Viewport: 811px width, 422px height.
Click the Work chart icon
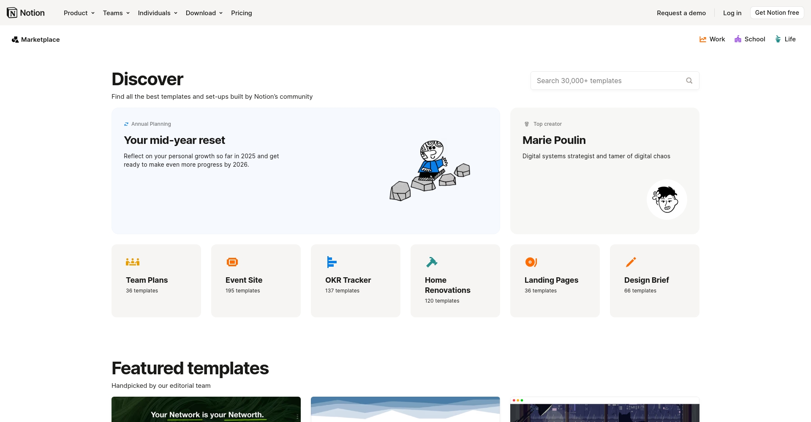click(x=703, y=39)
